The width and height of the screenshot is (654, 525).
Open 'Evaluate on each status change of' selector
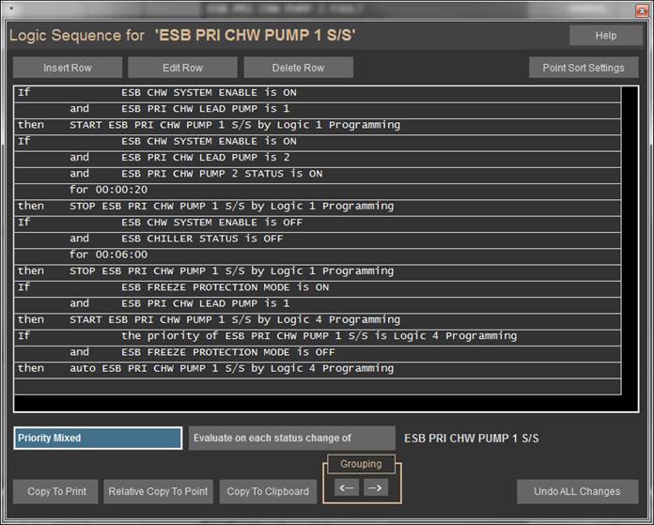[291, 439]
